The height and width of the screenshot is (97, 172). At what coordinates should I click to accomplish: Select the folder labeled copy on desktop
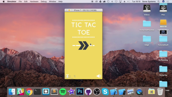click(163, 84)
